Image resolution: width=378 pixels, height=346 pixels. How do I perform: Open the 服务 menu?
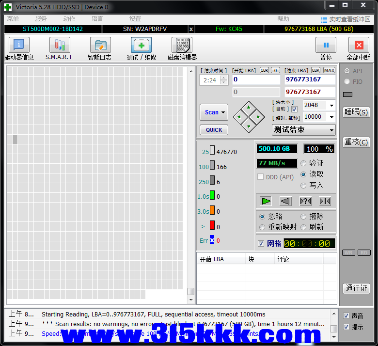pyautogui.click(x=41, y=19)
